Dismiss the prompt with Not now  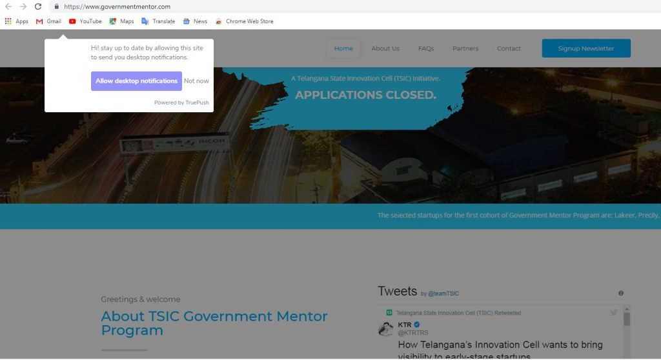(x=196, y=81)
